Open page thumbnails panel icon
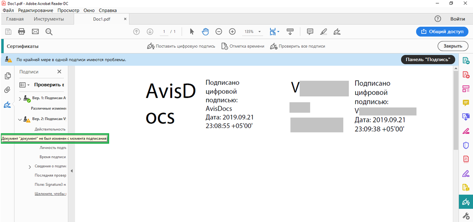 (7, 76)
